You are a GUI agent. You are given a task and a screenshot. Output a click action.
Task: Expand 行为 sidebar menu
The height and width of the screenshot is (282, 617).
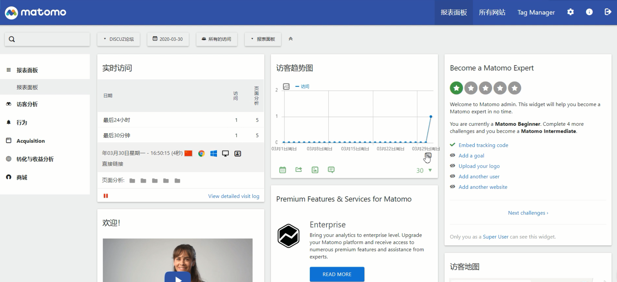(22, 123)
